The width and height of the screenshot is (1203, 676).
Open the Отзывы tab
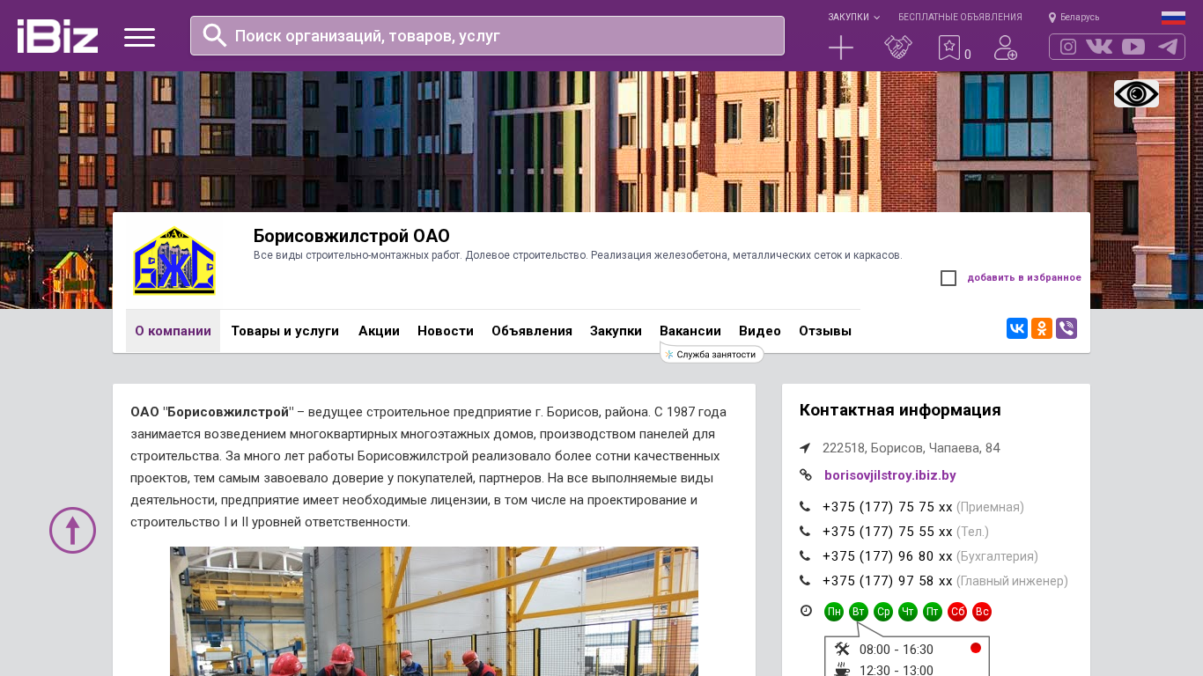coord(825,331)
